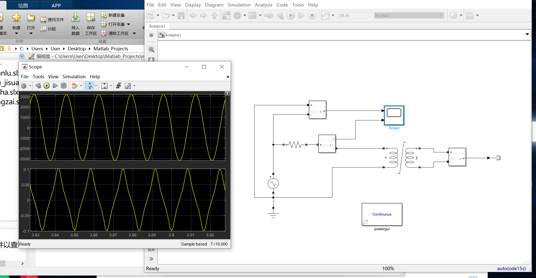536x278 pixels.
Task: Open the Simulation menu in Simulink
Action: pos(239,5)
